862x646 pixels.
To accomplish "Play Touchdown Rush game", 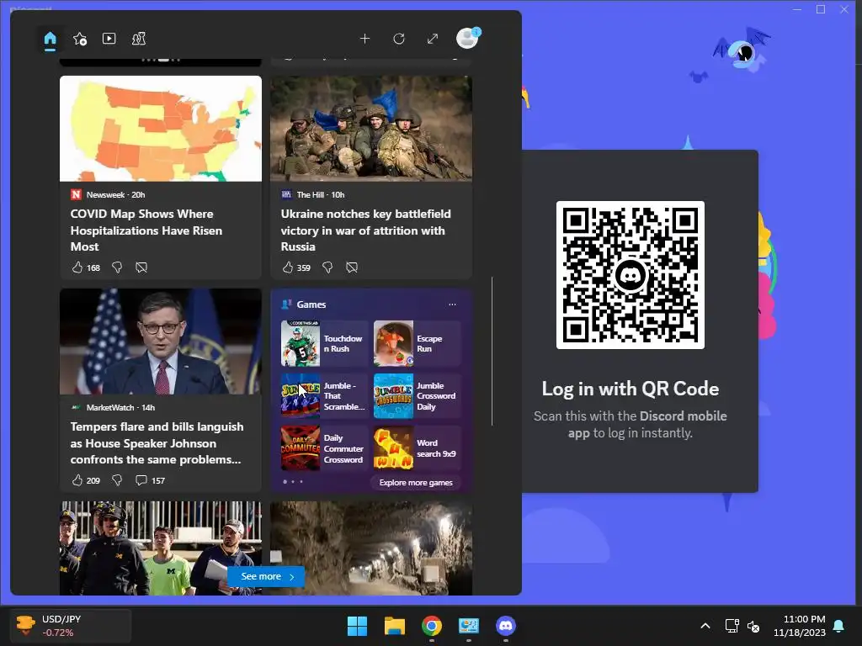I will [324, 343].
